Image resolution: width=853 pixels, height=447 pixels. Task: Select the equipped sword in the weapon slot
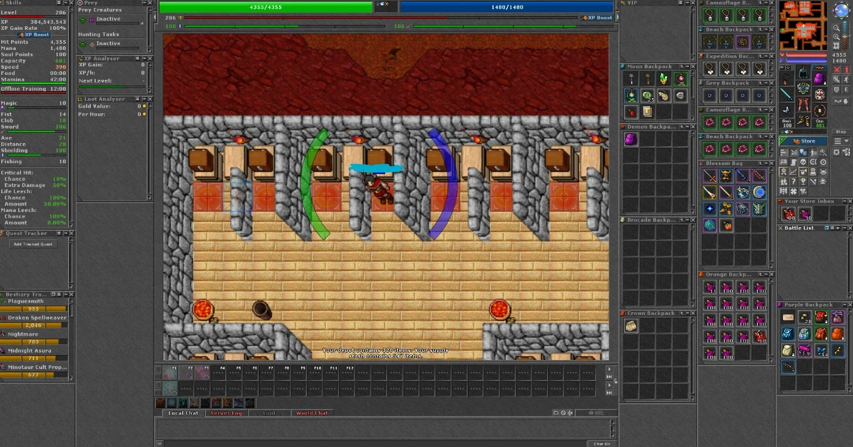click(787, 94)
